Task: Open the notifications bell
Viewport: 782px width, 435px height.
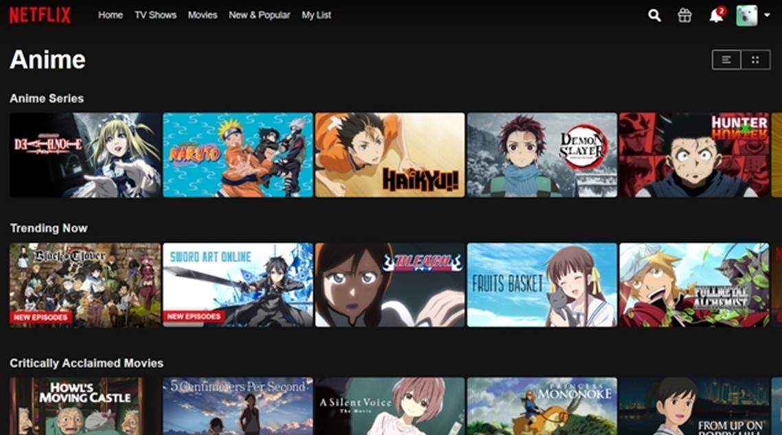Action: tap(716, 16)
